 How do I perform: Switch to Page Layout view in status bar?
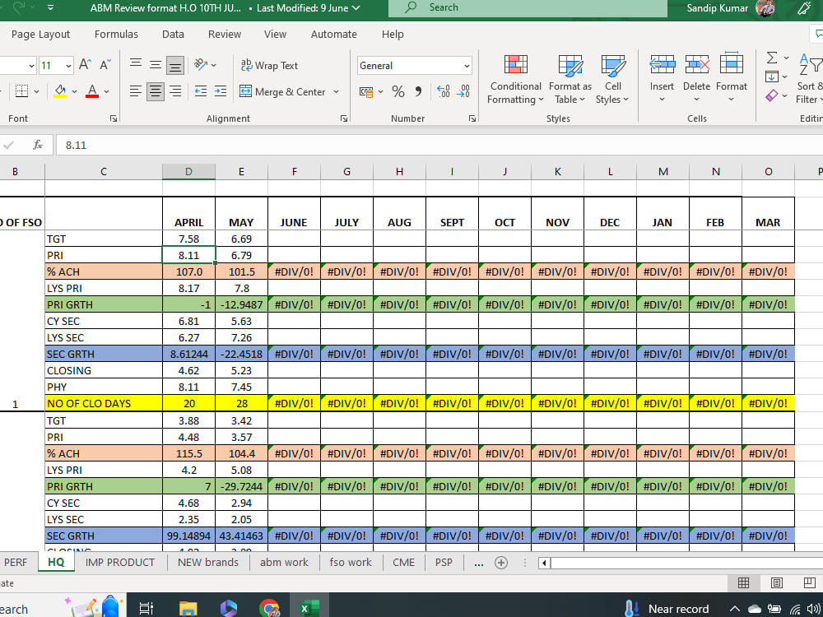coord(776,582)
